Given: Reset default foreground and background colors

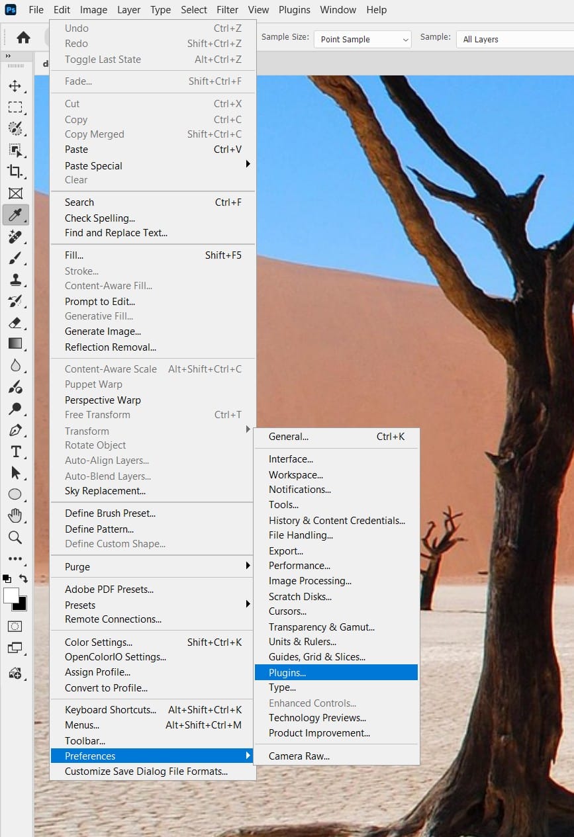Looking at the screenshot, I should click(7, 578).
